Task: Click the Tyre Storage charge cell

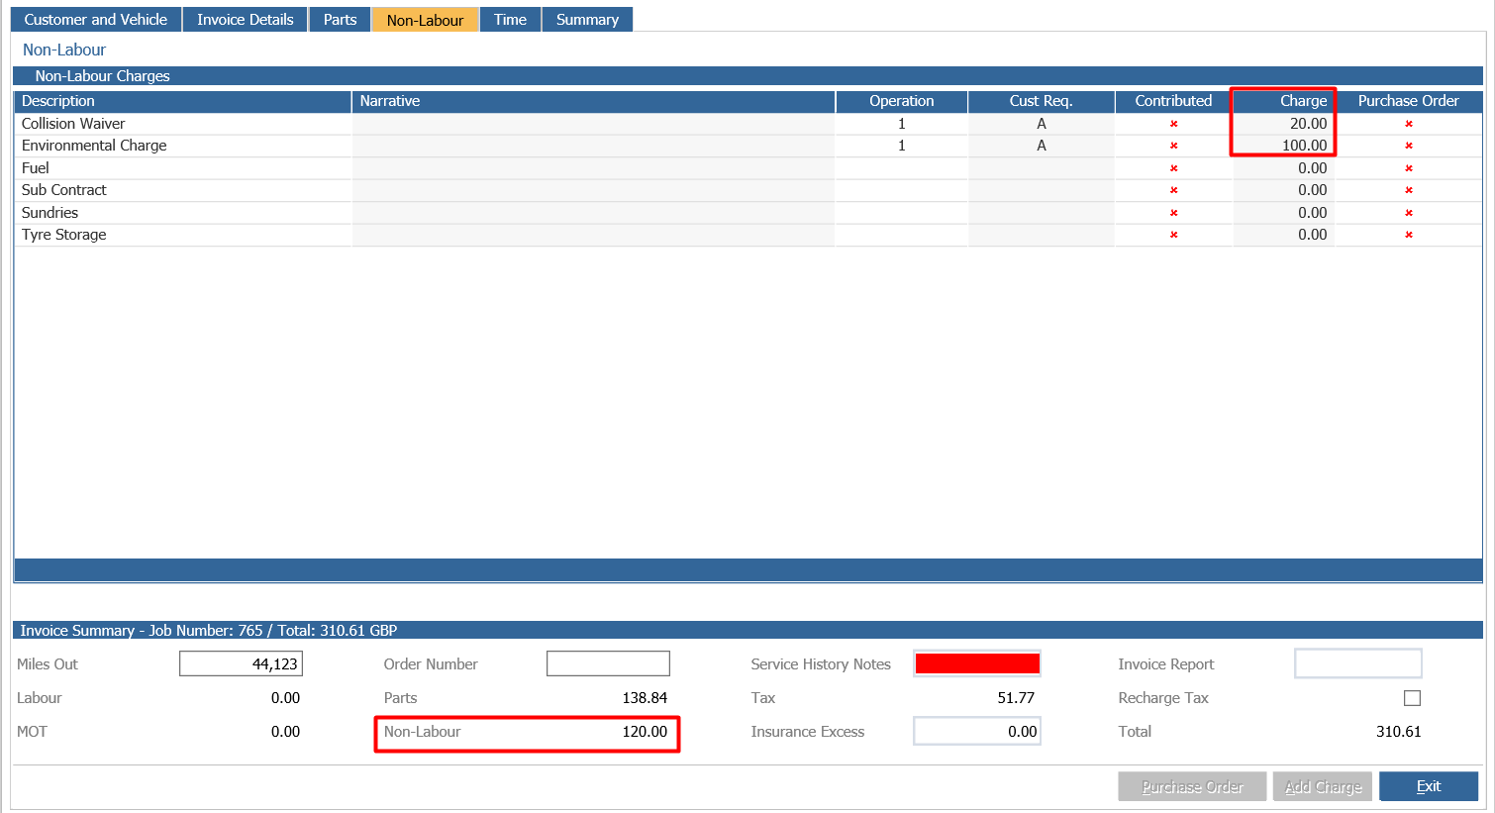Action: pyautogui.click(x=1283, y=235)
